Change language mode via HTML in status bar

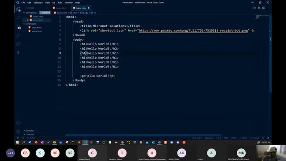pos(233,138)
